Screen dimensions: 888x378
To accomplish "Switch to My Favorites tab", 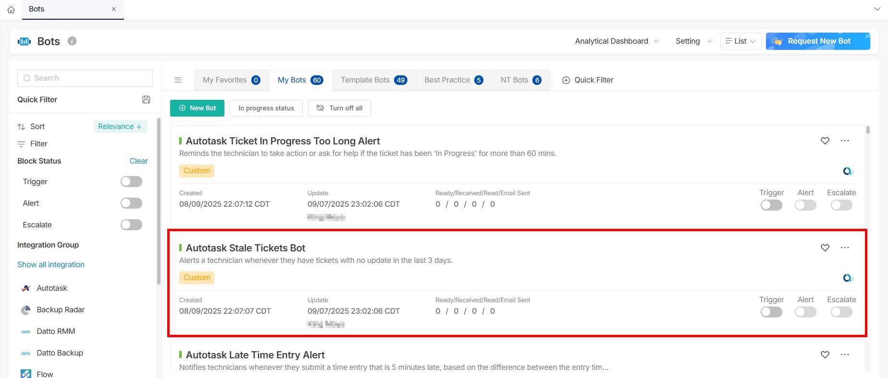I will pyautogui.click(x=232, y=80).
